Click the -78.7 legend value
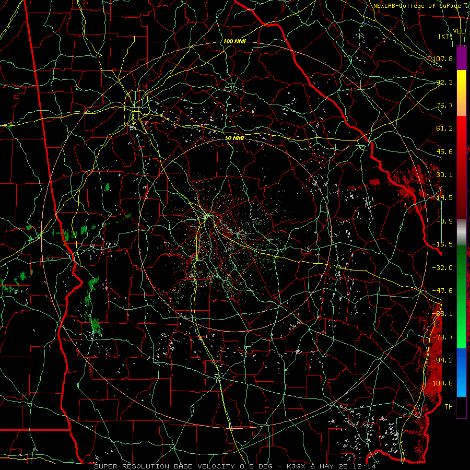This screenshot has width=470, height=470. click(x=442, y=337)
